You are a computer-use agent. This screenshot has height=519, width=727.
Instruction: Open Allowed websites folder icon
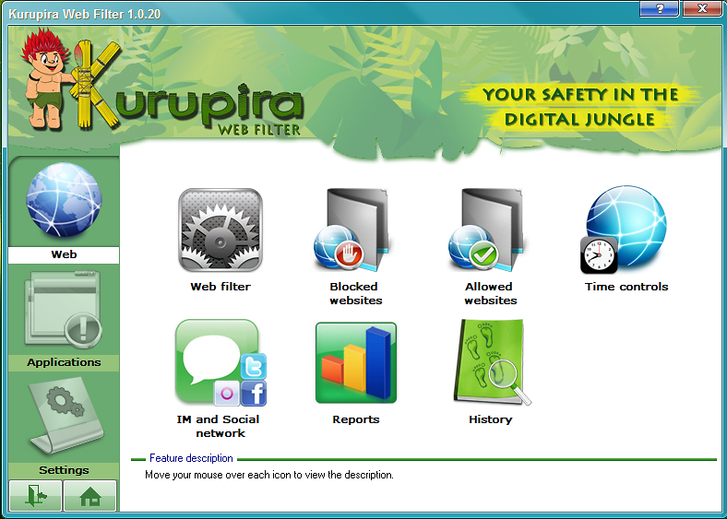[x=489, y=229]
